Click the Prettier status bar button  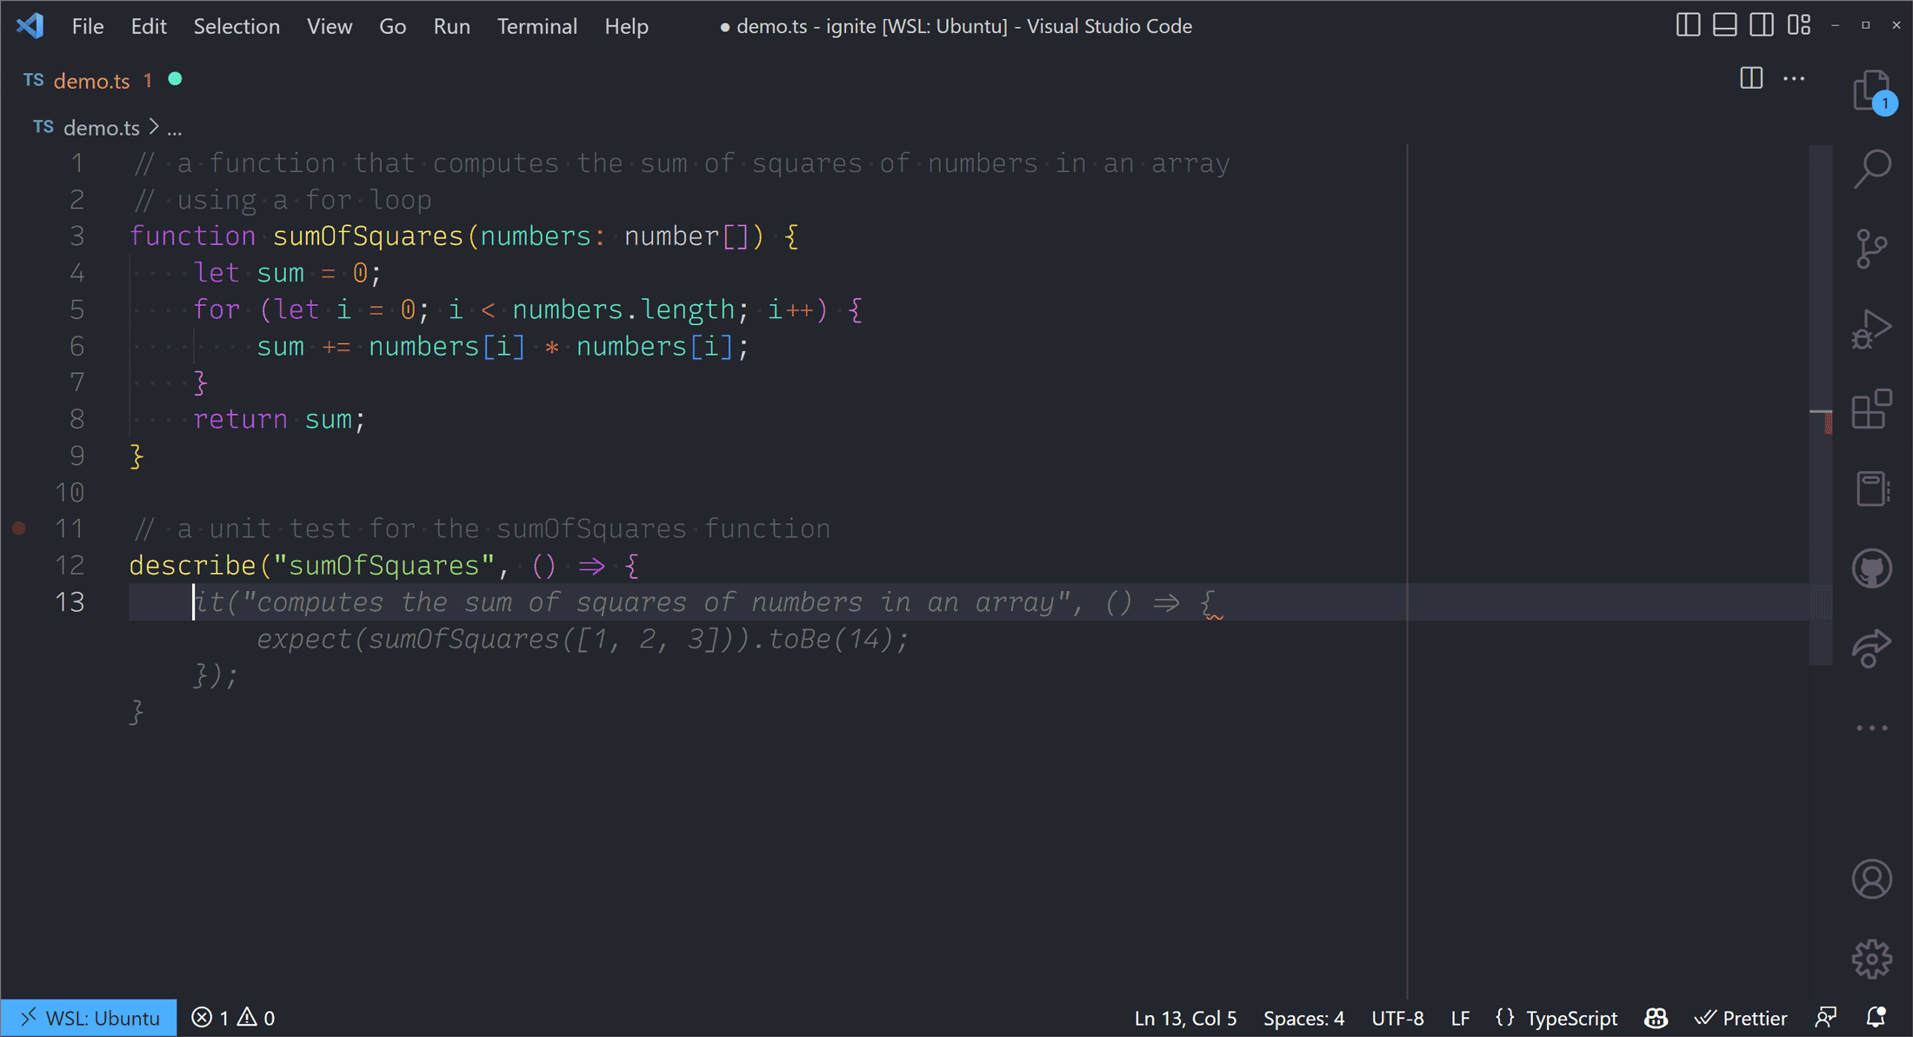click(1755, 1016)
